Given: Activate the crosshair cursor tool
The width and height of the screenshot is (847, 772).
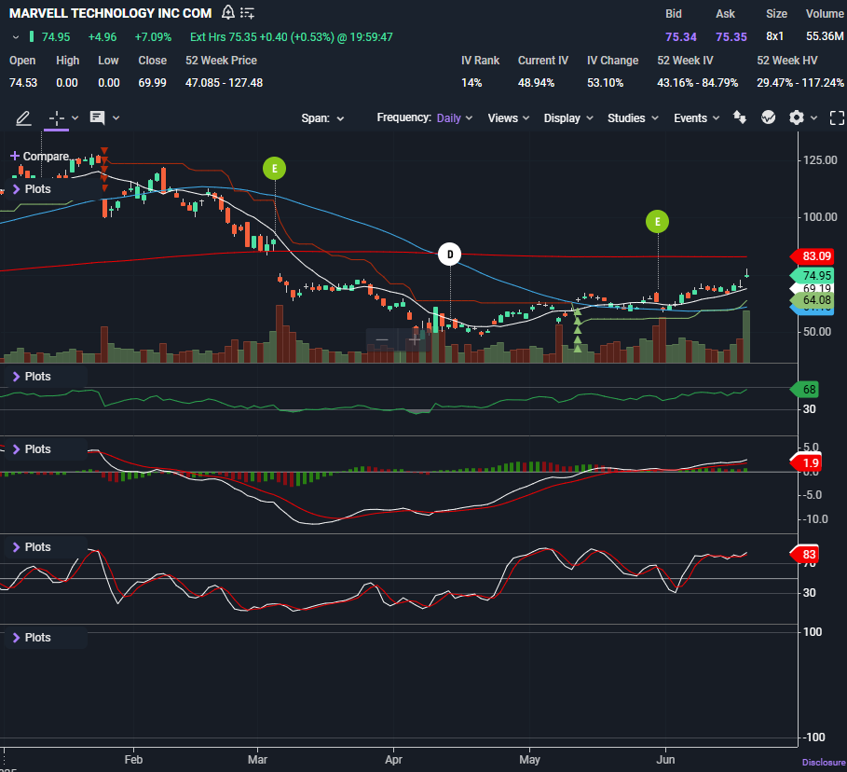Looking at the screenshot, I should click(57, 117).
